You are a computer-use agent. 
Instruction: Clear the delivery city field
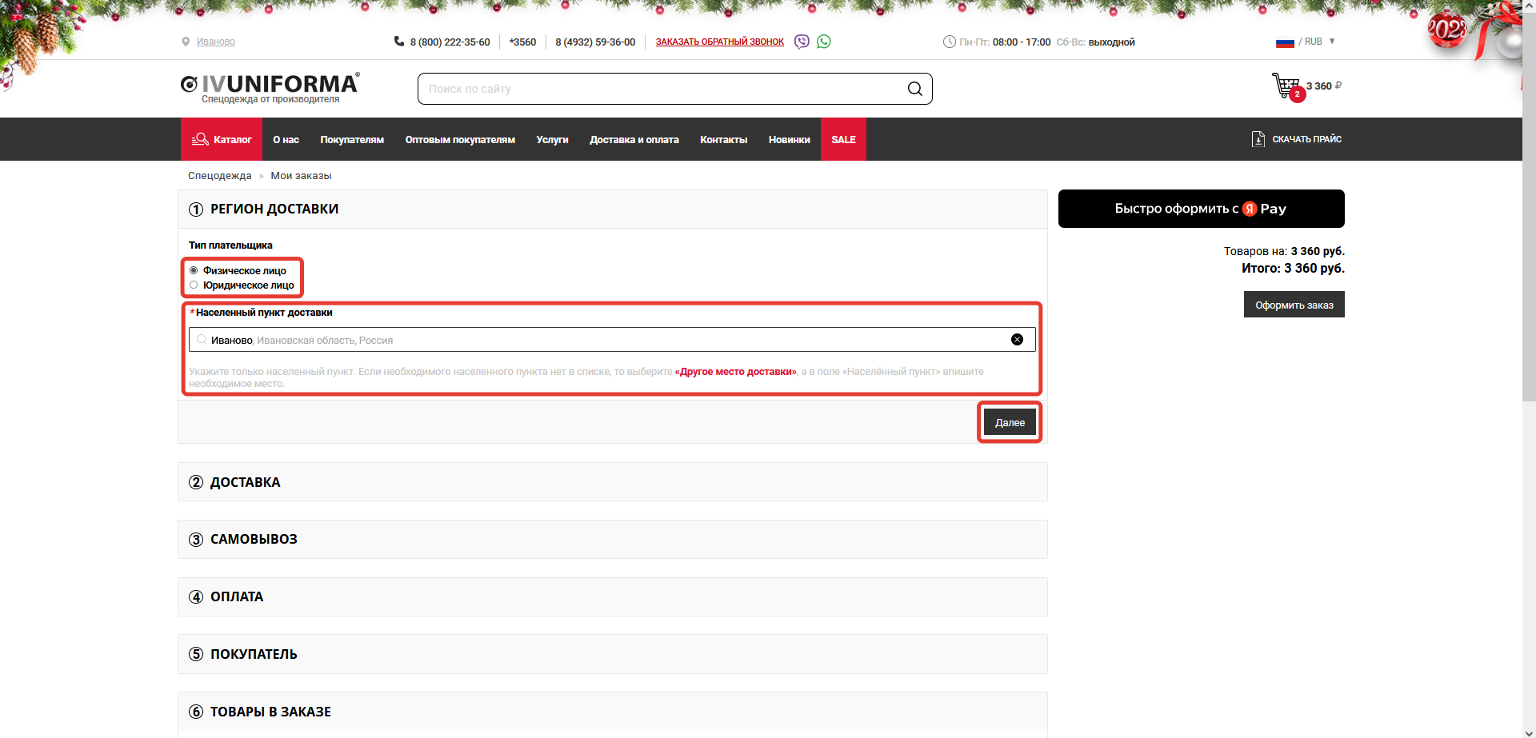(x=1017, y=340)
